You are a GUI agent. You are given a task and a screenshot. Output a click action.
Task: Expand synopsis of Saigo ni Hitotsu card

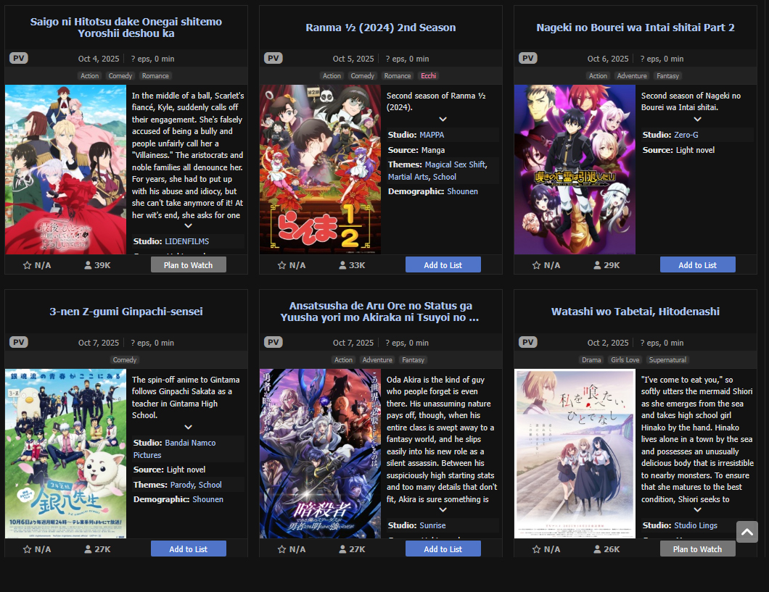click(x=188, y=226)
